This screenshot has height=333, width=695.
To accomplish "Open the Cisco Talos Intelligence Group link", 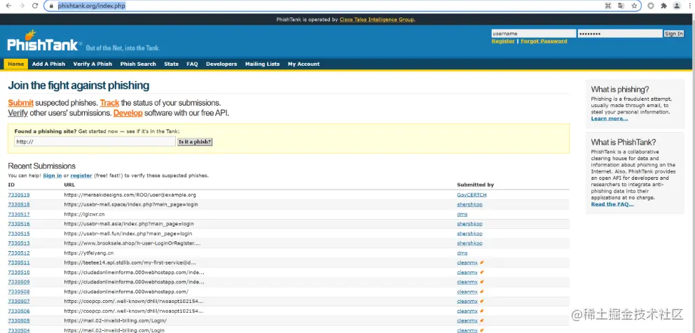I will click(377, 20).
